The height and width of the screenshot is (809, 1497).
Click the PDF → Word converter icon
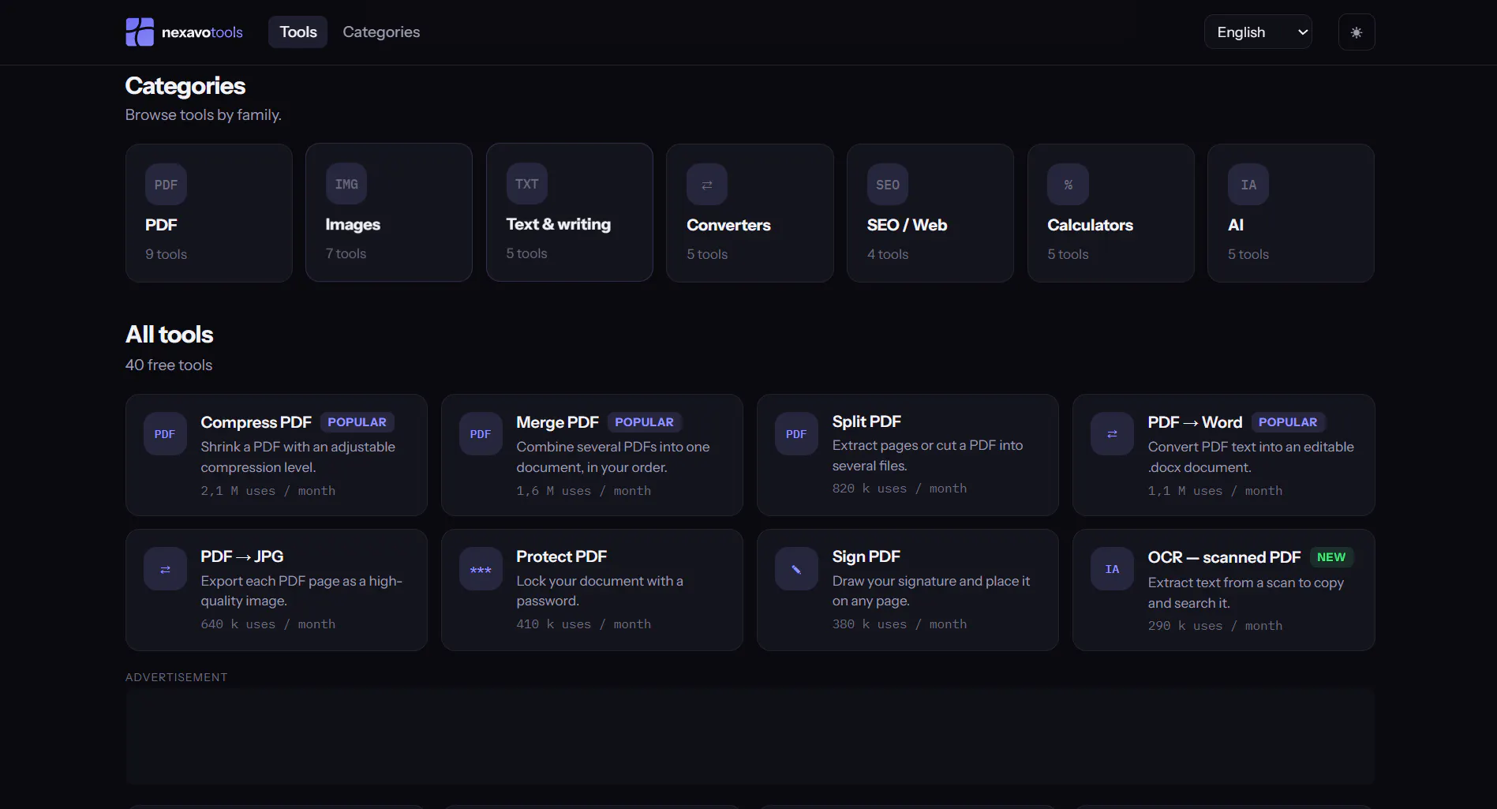point(1112,434)
